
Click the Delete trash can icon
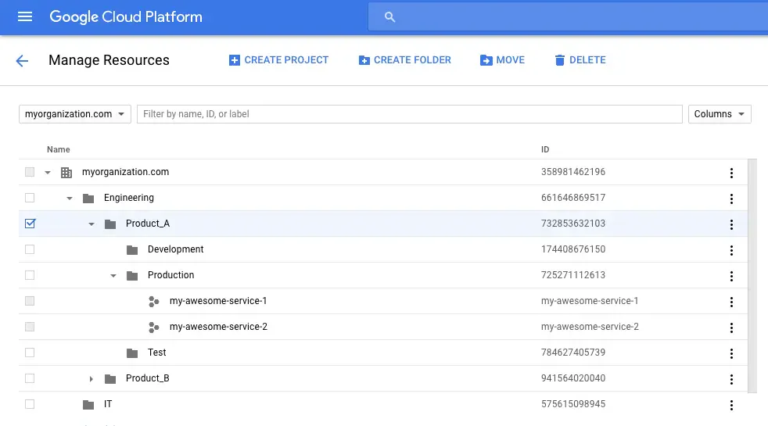click(x=559, y=60)
